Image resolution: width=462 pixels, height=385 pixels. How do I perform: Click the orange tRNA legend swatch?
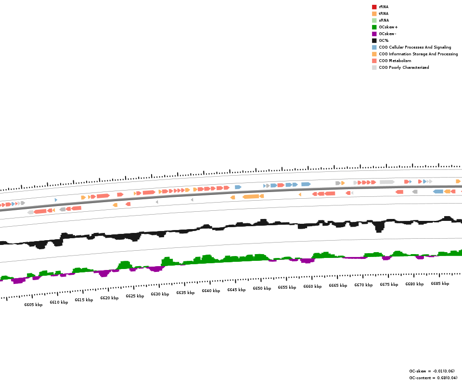(374, 13)
